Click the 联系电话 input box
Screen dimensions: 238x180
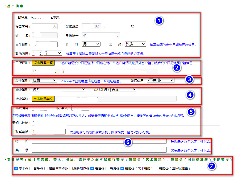click(x=49, y=132)
